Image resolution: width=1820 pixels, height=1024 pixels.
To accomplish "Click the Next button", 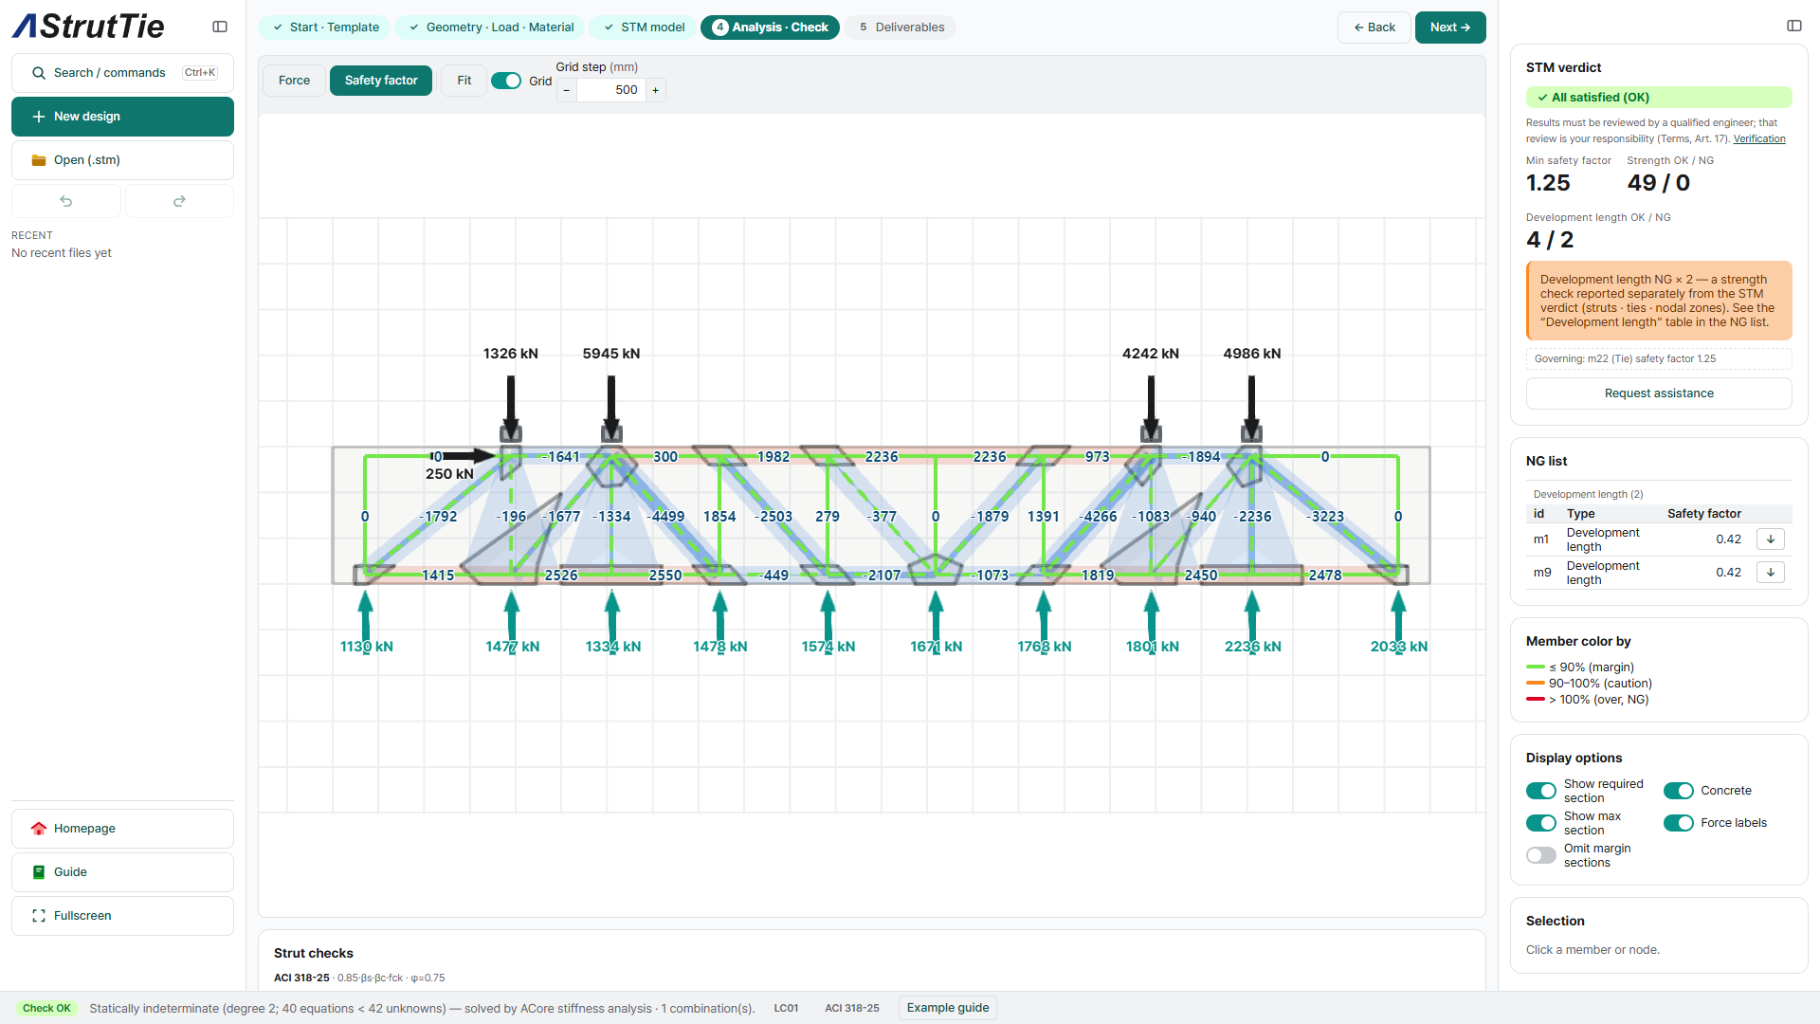I will (x=1450, y=27).
